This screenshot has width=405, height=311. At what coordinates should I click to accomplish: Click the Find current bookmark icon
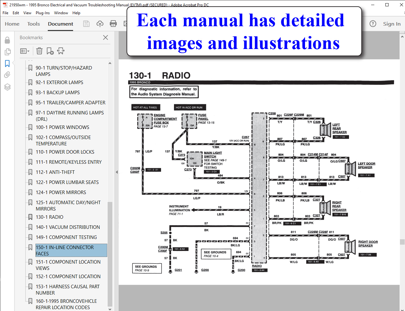[61, 51]
